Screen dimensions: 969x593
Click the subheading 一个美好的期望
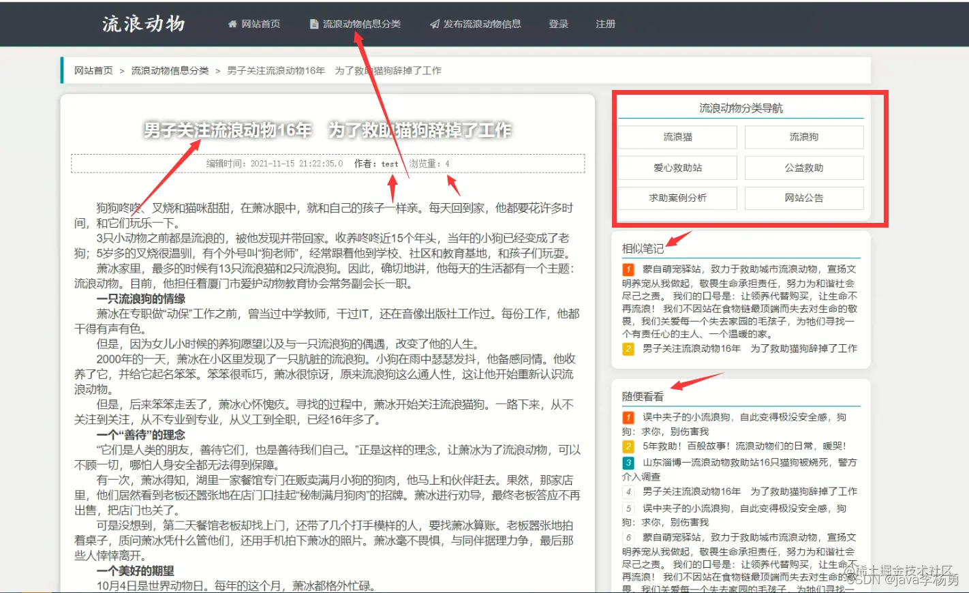click(136, 571)
